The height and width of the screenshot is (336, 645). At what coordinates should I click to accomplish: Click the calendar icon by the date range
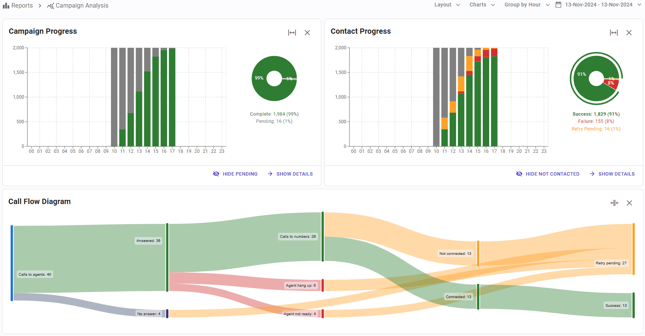[558, 5]
